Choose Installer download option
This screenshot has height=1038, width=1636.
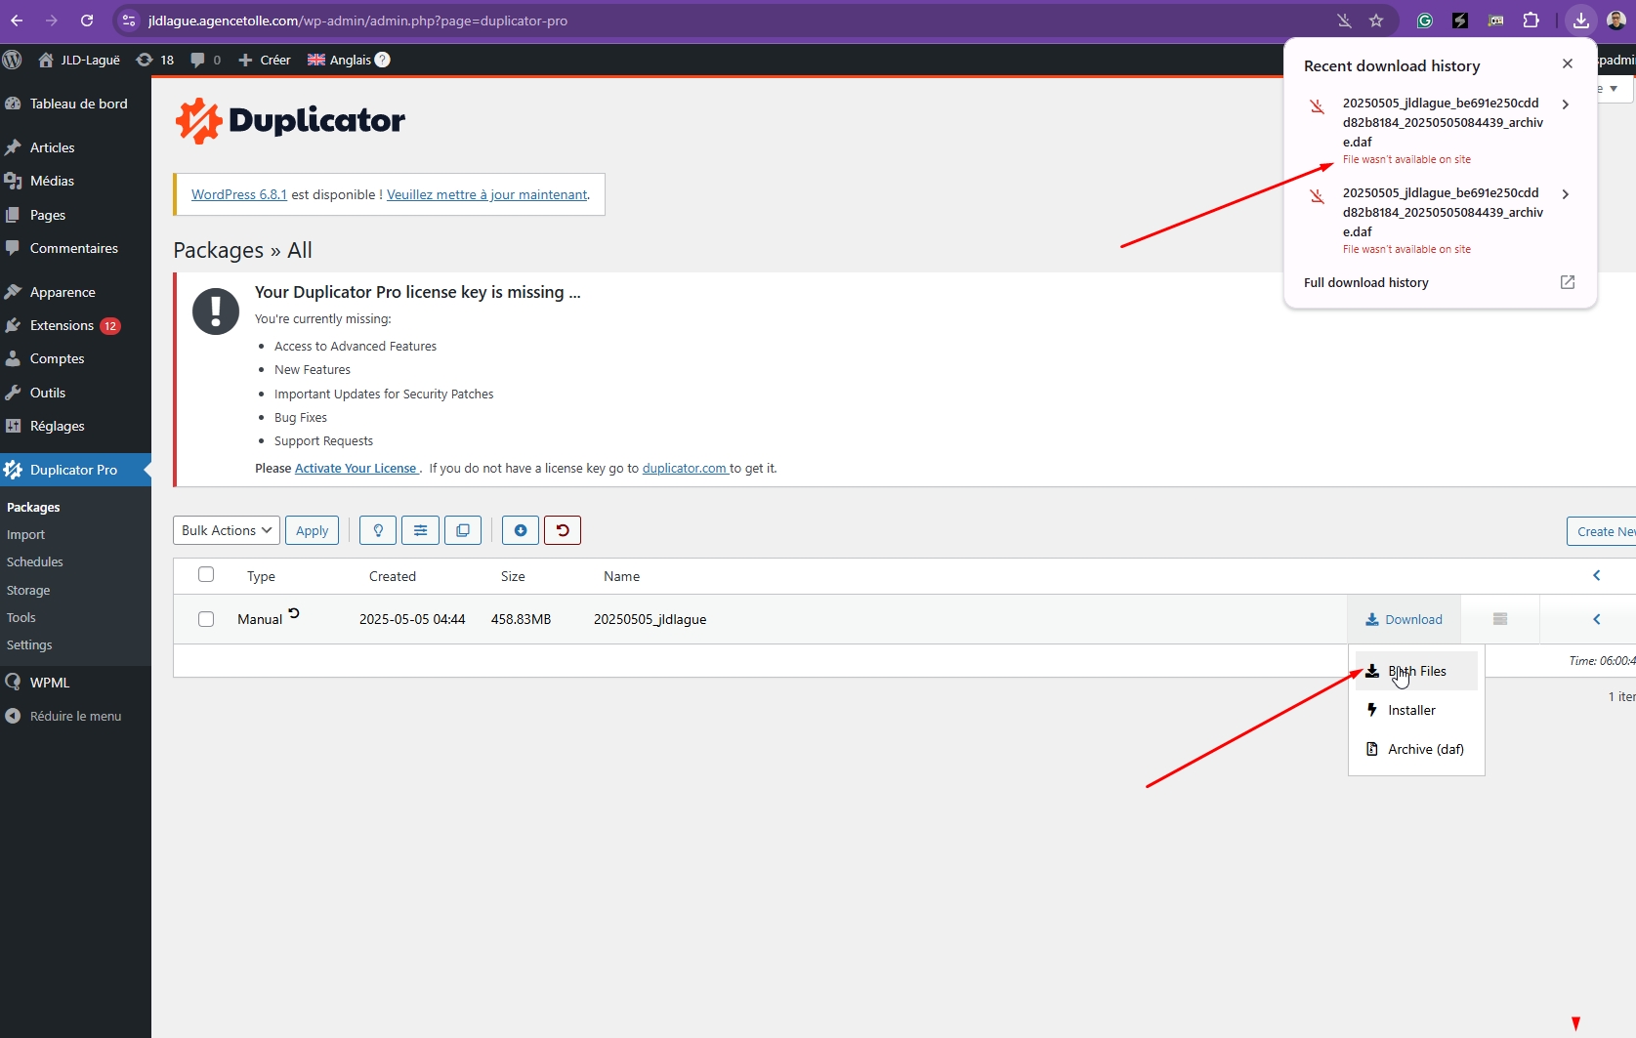point(1416,710)
